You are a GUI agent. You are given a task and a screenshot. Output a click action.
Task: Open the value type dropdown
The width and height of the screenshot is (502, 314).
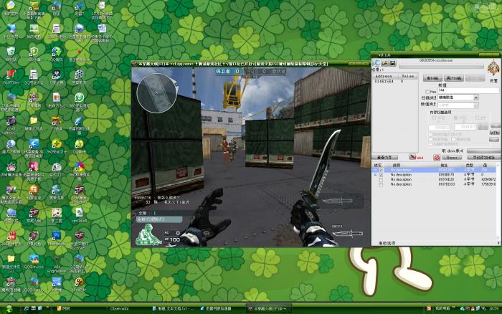tap(458, 105)
